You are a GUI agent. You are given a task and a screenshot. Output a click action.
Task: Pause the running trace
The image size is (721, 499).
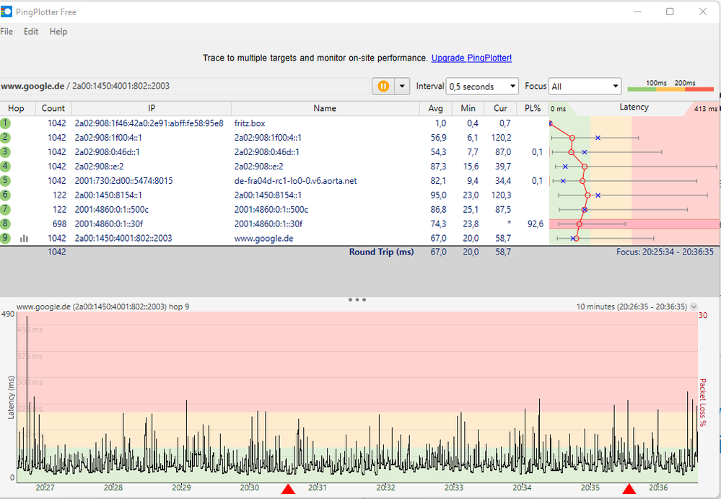pos(383,86)
